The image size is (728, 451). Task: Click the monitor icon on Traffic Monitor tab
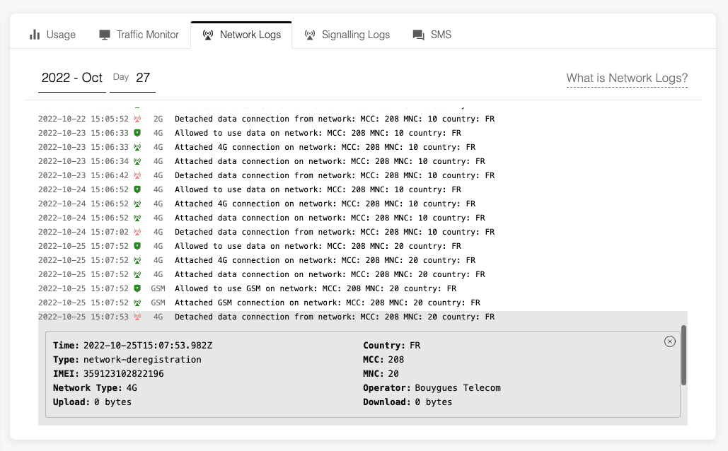click(106, 34)
